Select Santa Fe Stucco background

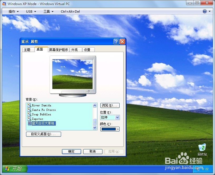(x=44, y=110)
